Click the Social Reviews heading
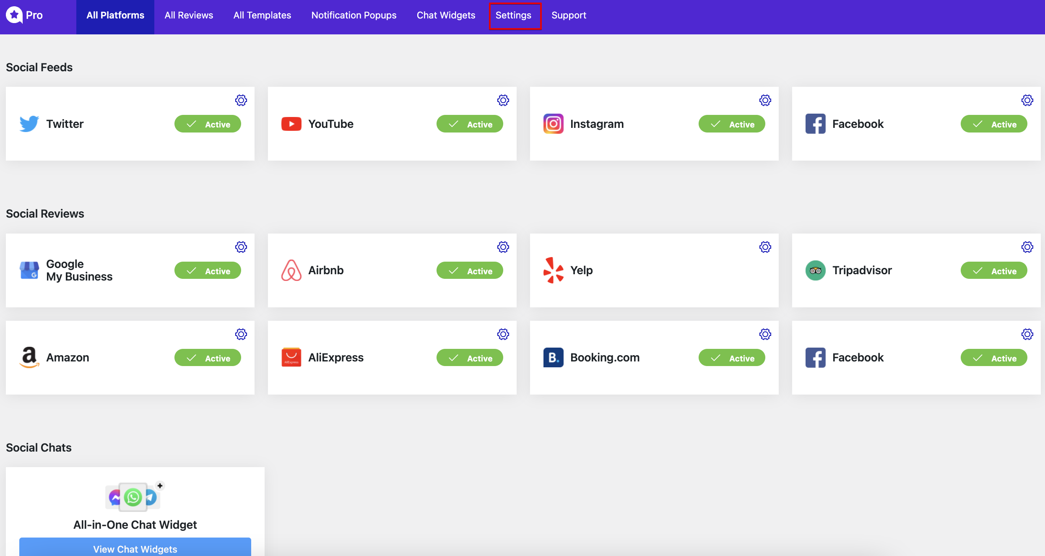This screenshot has width=1045, height=556. (x=45, y=214)
